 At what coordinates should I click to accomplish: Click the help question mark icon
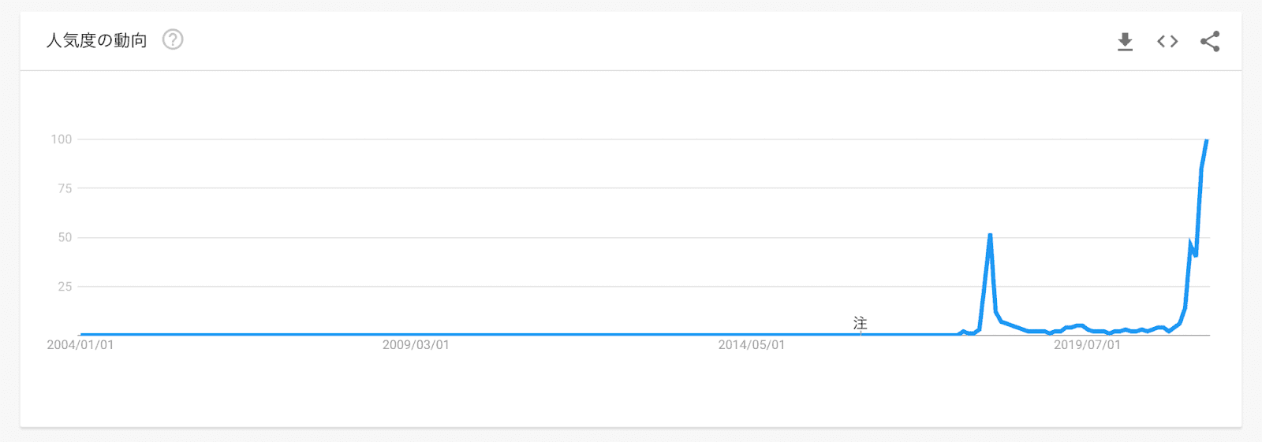(173, 39)
